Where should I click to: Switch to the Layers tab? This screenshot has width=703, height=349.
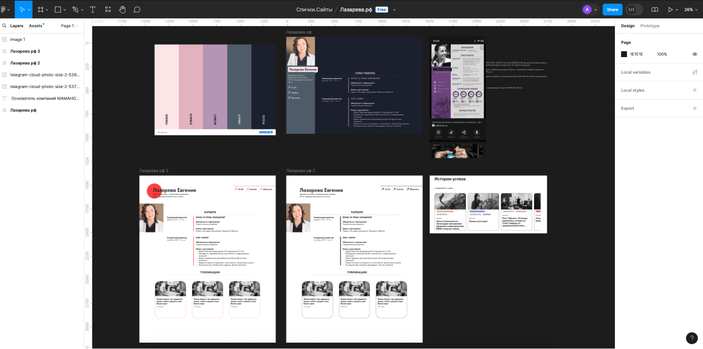pyautogui.click(x=17, y=26)
